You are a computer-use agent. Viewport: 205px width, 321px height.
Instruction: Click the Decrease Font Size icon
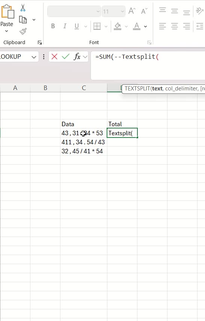pyautogui.click(x=144, y=11)
